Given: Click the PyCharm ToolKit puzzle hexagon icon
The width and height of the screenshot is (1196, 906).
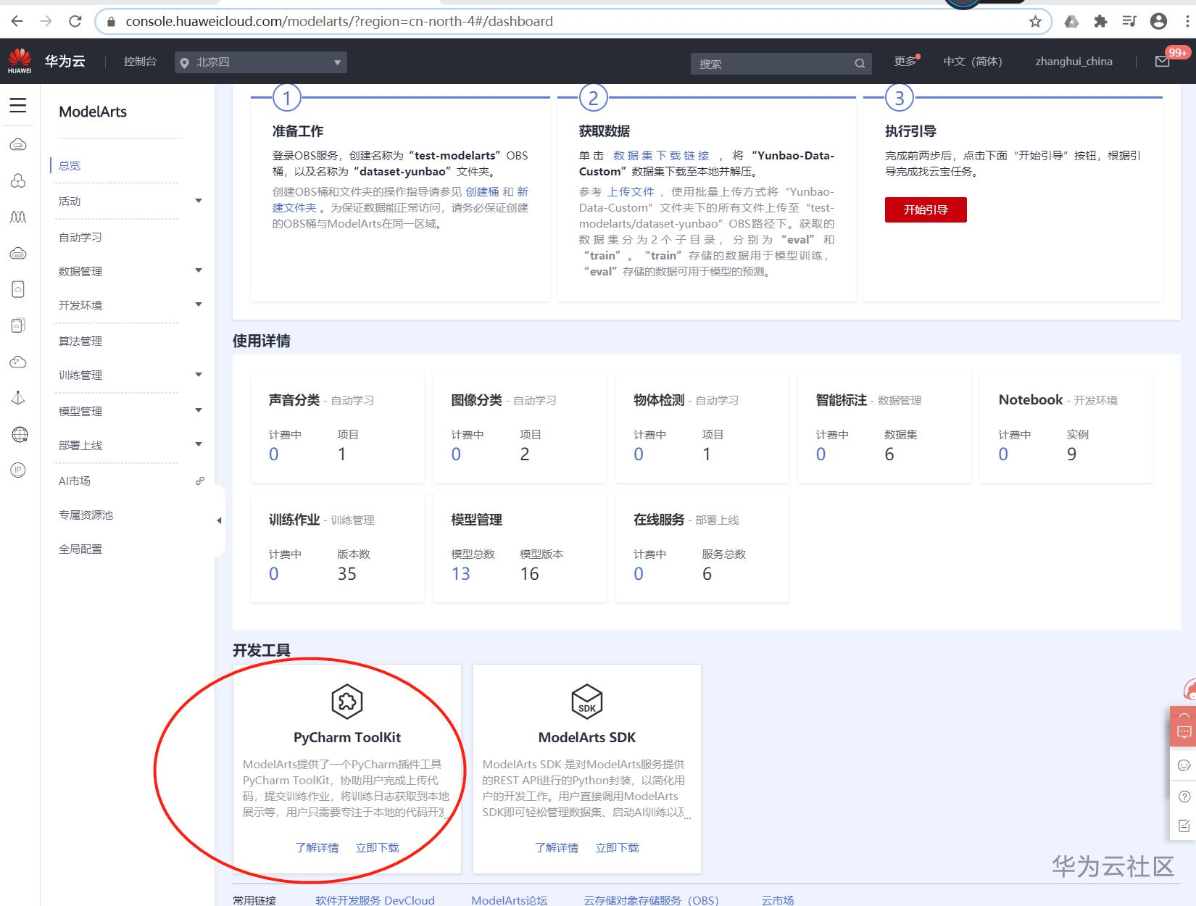Looking at the screenshot, I should [347, 701].
